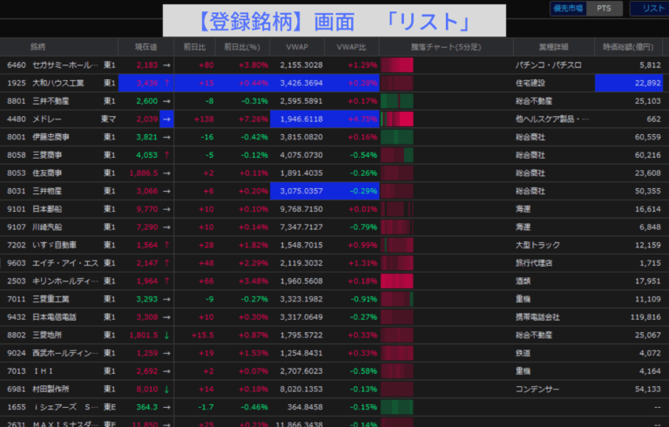Screen dimensions: 669x427
Task: Select 日本電信電話 stock name
Action: 54,316
